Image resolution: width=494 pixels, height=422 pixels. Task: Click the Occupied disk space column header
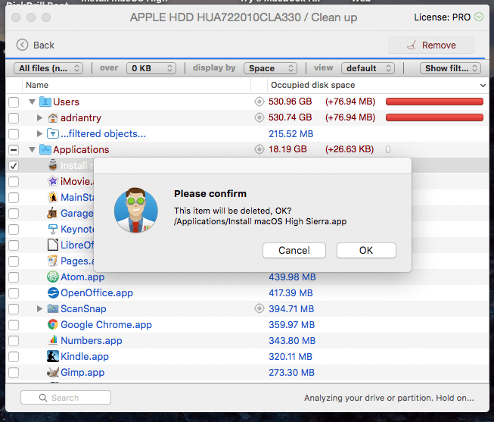coord(313,85)
